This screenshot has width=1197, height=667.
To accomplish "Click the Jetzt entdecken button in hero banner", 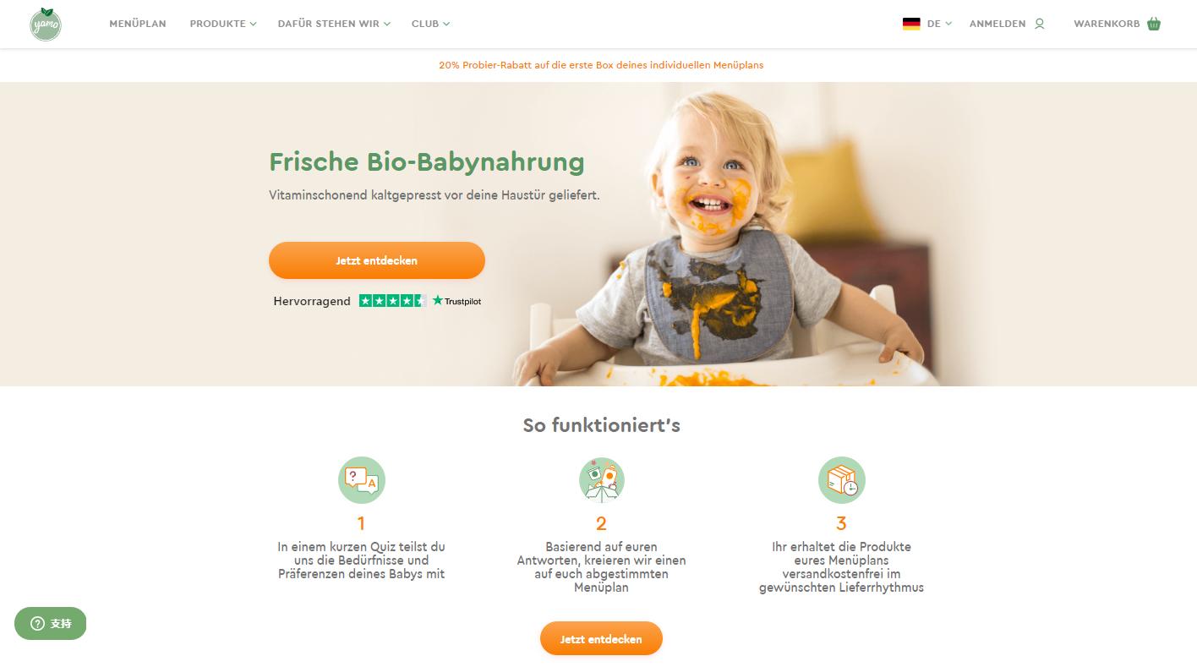I will pos(377,260).
